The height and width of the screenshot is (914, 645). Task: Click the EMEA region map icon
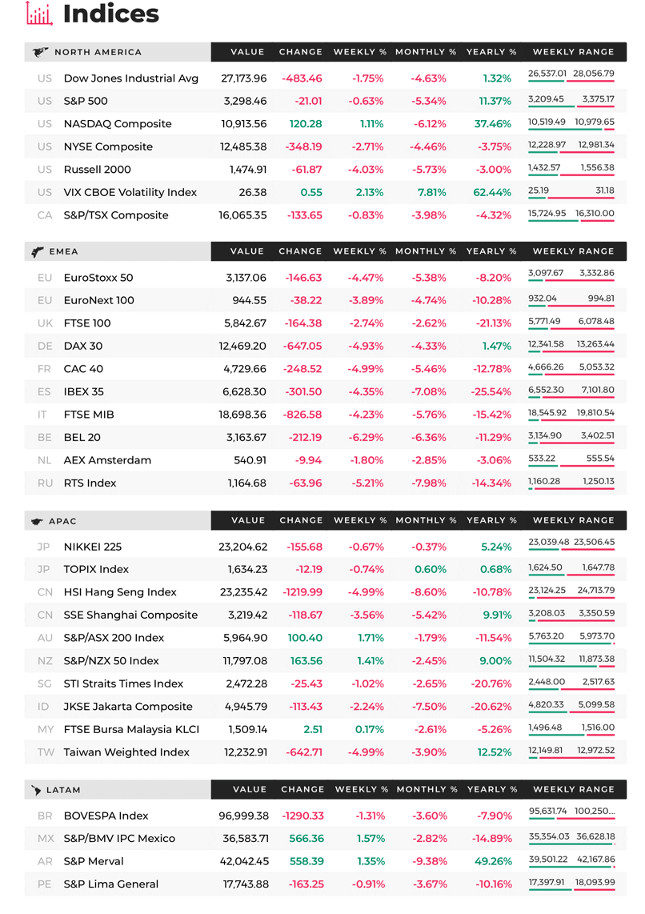pyautogui.click(x=38, y=252)
